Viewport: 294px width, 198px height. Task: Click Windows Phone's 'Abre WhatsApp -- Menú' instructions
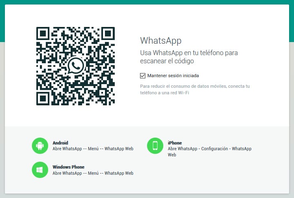coord(93,173)
